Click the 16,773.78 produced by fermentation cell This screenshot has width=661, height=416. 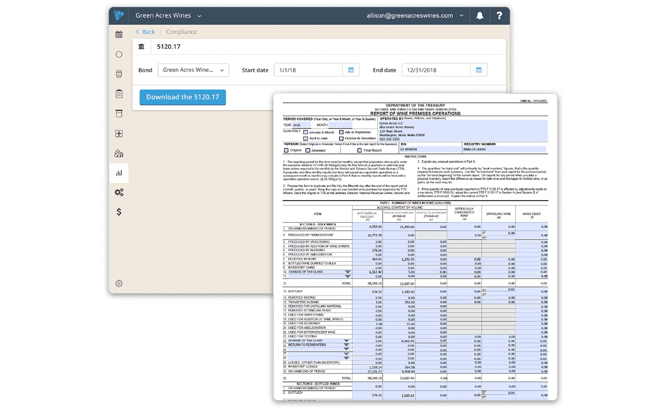[368, 235]
